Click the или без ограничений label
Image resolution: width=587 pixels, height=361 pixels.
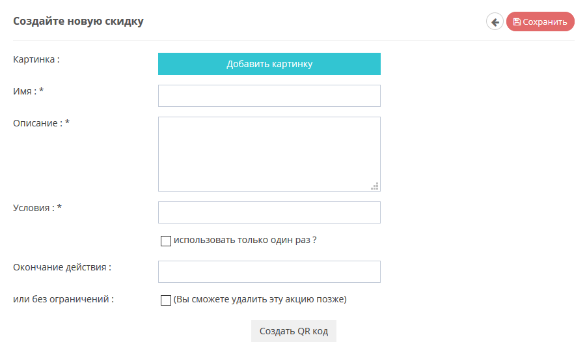pos(63,299)
